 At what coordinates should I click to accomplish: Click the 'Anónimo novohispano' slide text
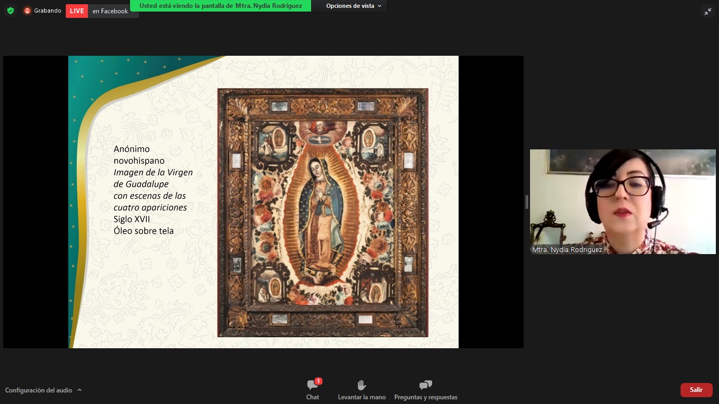(x=139, y=155)
